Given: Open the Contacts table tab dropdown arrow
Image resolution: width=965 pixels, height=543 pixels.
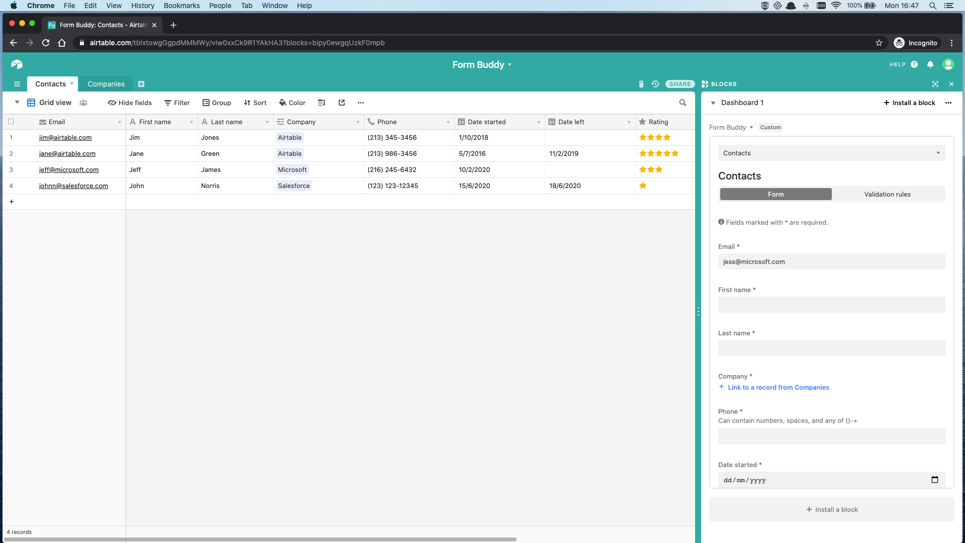Looking at the screenshot, I should pyautogui.click(x=72, y=83).
